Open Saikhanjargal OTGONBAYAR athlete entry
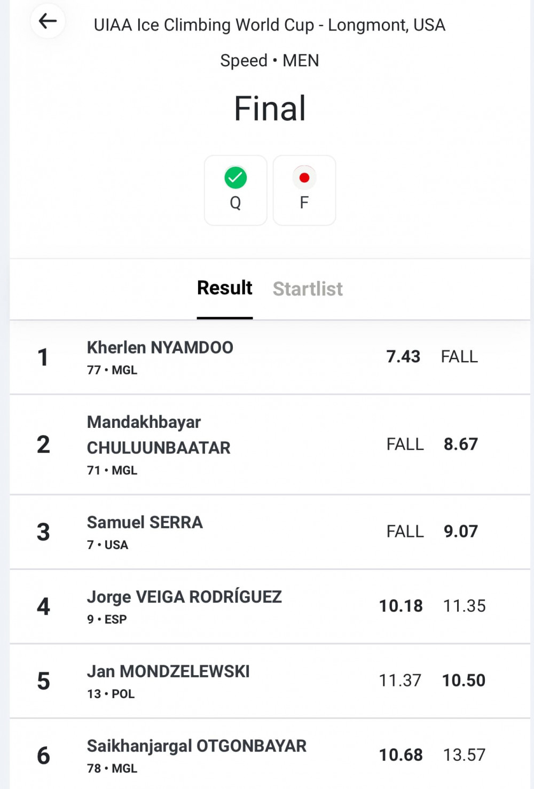The image size is (534, 789). coord(270,754)
